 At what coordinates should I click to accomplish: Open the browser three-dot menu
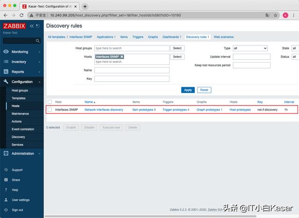[294, 15]
